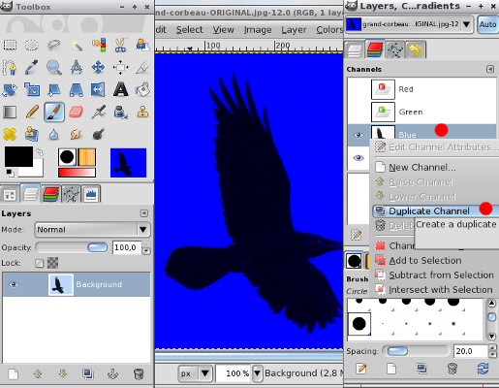Select the Color Picker eyedropper tool
The height and width of the screenshot is (388, 499).
pyautogui.click(x=32, y=67)
